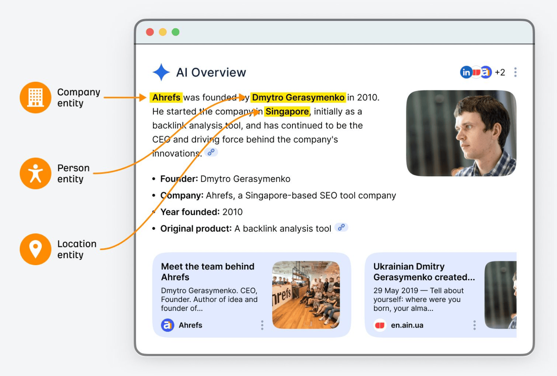
Task: Click the highlighted 'Dmytro Gerasymenko' entity
Action: [x=298, y=97]
